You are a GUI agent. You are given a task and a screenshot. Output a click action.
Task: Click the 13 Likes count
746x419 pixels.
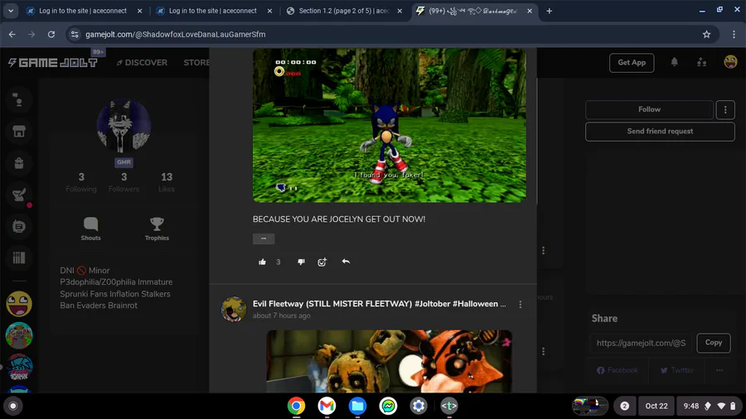(x=167, y=182)
